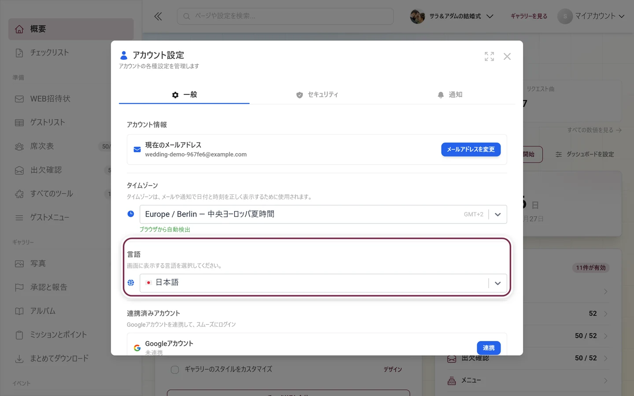Switch to the セキュリティ tab
Viewport: 634px width, 396px height.
[x=317, y=95]
